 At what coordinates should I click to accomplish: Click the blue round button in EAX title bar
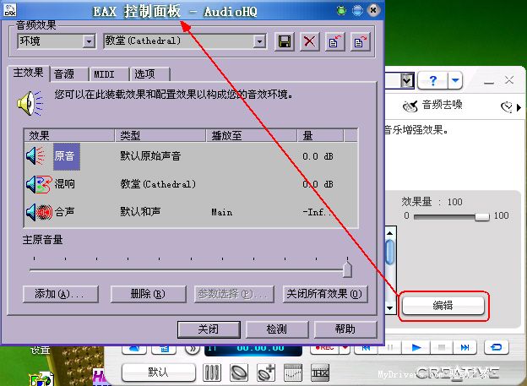click(357, 10)
